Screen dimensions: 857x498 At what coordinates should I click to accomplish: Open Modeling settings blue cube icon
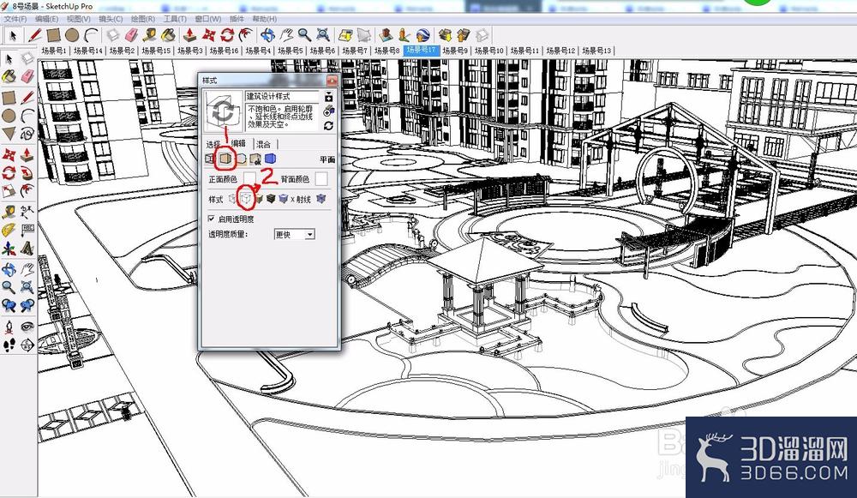(x=270, y=159)
